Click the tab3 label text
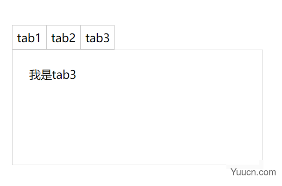The height and width of the screenshot is (186, 282). [x=97, y=38]
